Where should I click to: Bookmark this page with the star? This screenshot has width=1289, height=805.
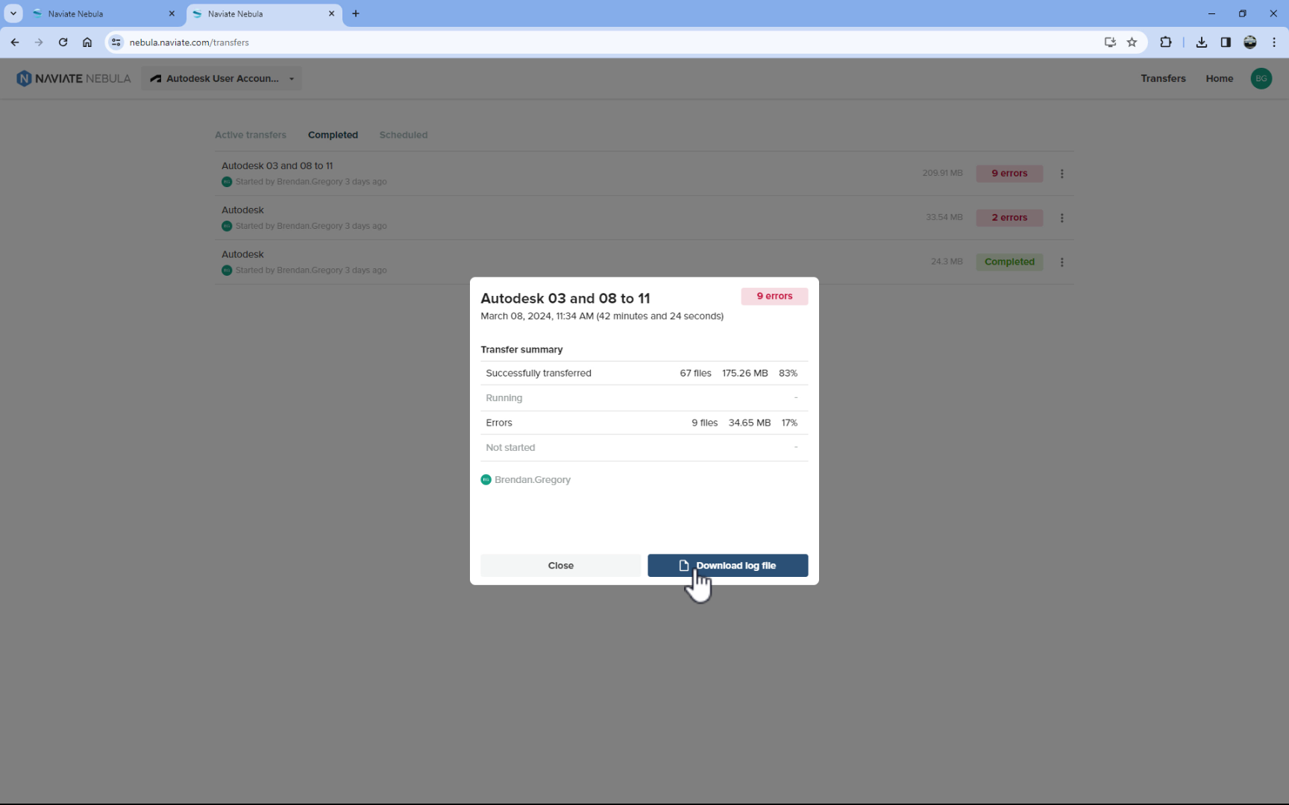[1132, 42]
